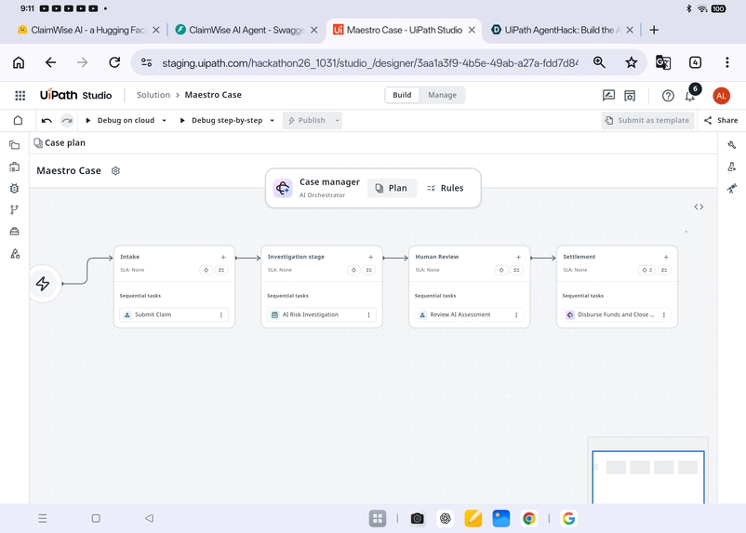Open Chrome three-dot menu
The width and height of the screenshot is (746, 533).
[x=727, y=62]
